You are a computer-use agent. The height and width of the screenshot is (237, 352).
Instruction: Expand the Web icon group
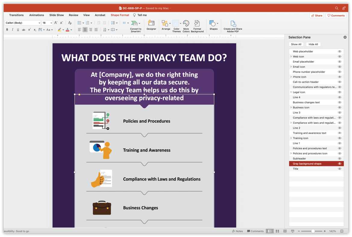[291, 56]
